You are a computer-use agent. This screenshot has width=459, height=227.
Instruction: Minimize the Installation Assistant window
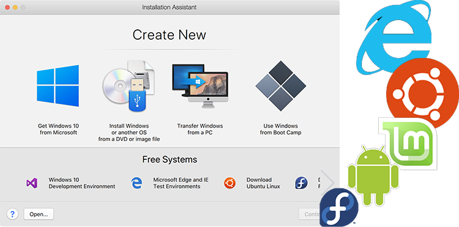click(x=15, y=7)
